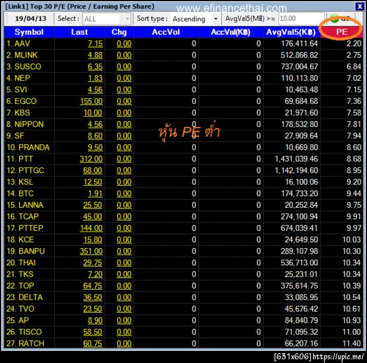Click the AvgVal5(MB) input field
367x363 pixels.
(301, 18)
